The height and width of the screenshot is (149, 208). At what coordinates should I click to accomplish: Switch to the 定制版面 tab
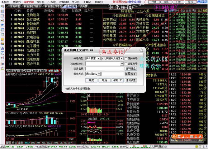(x=15, y=6)
